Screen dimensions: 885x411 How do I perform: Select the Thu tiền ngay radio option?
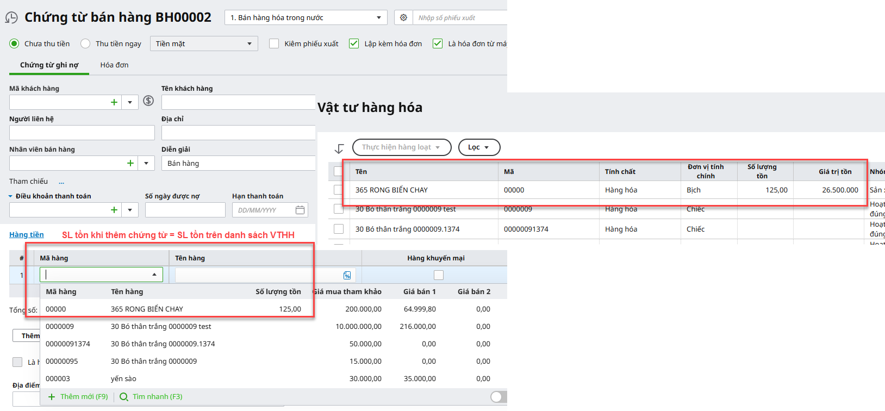tap(85, 43)
